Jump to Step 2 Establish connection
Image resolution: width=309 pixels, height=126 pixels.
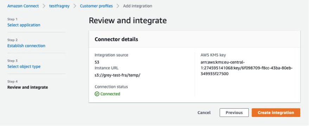pos(26,46)
